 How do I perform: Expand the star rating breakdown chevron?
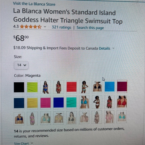point(45,27)
